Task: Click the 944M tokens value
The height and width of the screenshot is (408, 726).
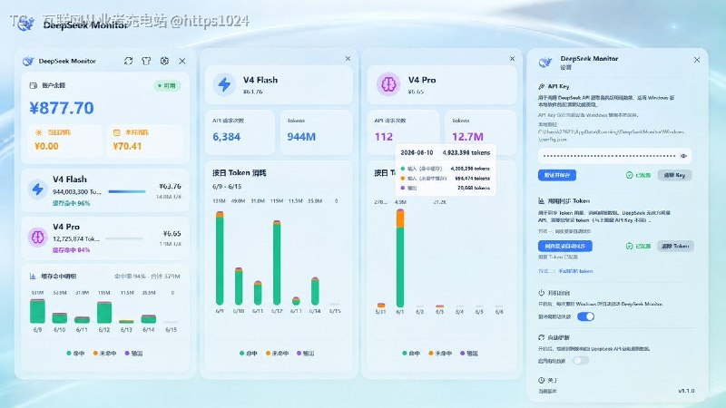Action: tap(301, 137)
